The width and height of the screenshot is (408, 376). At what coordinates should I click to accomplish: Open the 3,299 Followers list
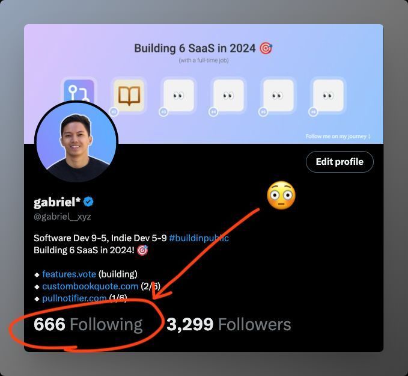[229, 324]
